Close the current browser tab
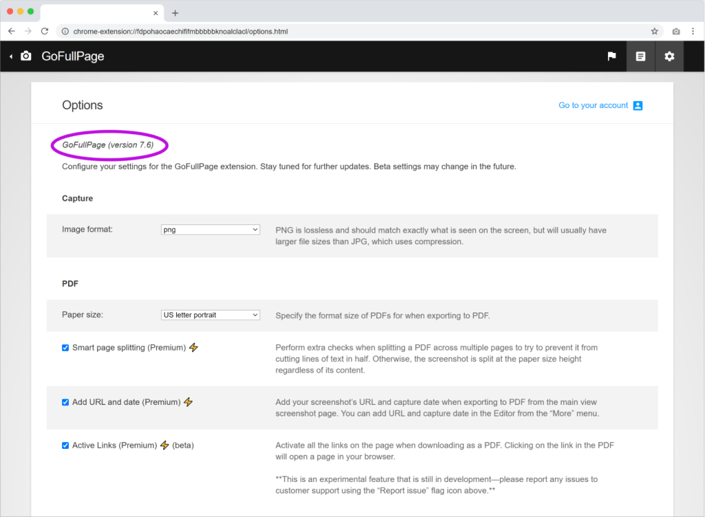The height and width of the screenshot is (517, 705). coord(156,13)
